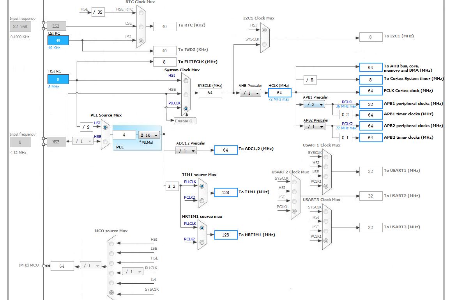Choose HSI in USART1 Clock Mux
The height and width of the screenshot is (300, 449).
[326, 167]
